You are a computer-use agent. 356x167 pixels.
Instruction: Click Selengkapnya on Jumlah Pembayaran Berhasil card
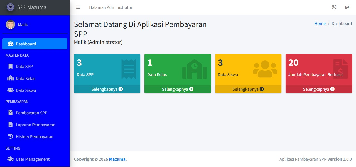point(318,89)
